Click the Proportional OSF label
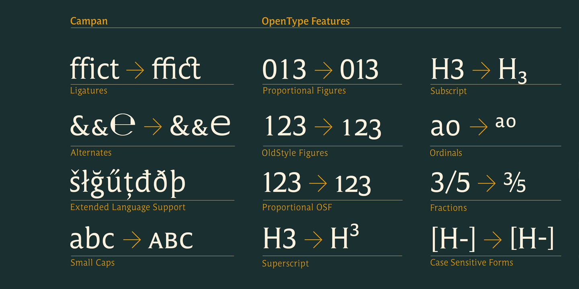 pos(297,207)
